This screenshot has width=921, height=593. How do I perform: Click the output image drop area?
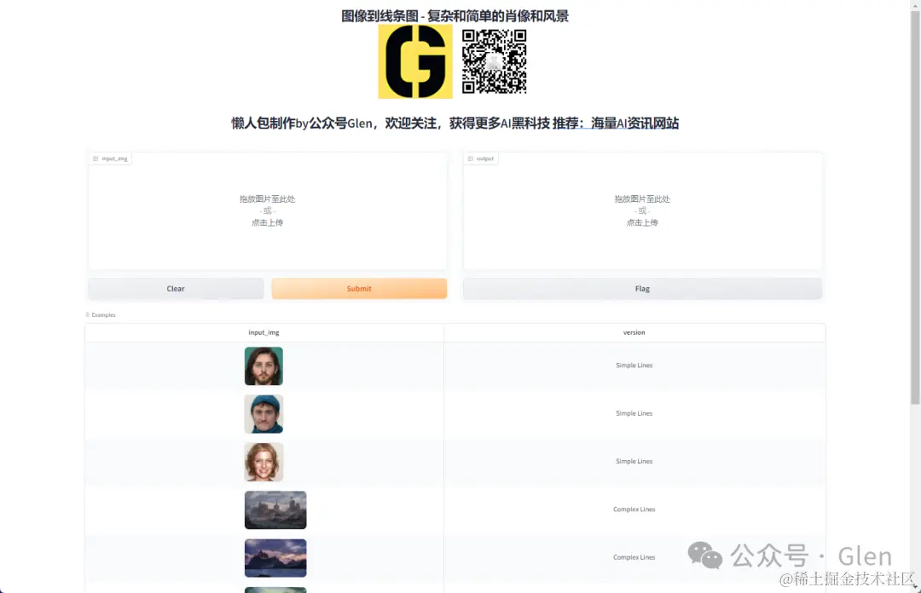(x=642, y=211)
